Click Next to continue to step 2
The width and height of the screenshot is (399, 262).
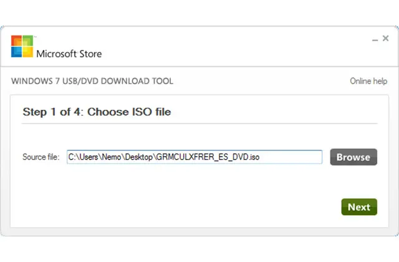358,207
